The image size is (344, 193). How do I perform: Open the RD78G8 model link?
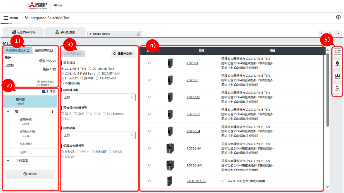pos(192,80)
